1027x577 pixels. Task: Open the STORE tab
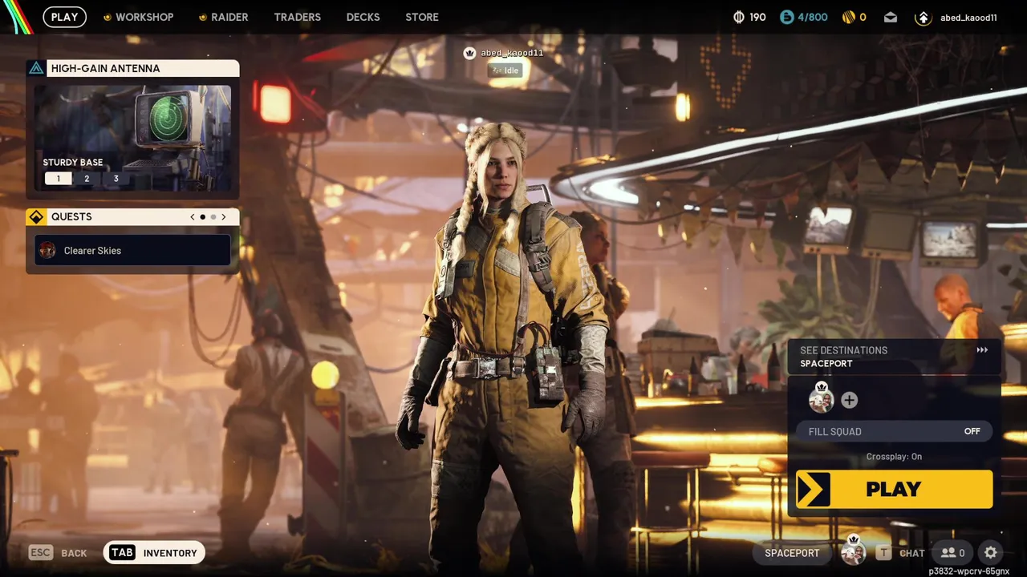point(422,17)
